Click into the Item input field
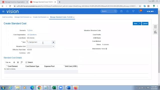Viewport: 160px width, 90px height. point(39,42)
